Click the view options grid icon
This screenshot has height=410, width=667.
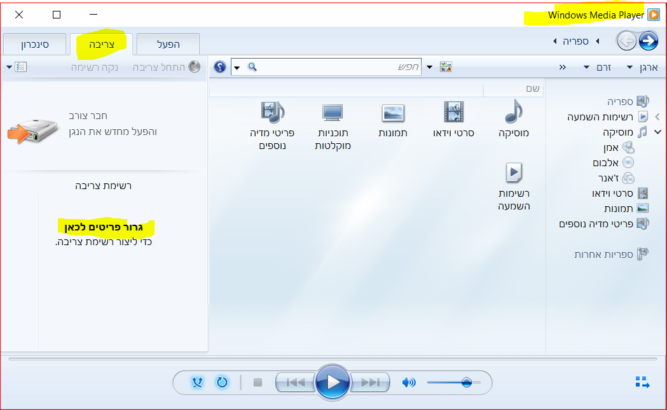point(446,67)
